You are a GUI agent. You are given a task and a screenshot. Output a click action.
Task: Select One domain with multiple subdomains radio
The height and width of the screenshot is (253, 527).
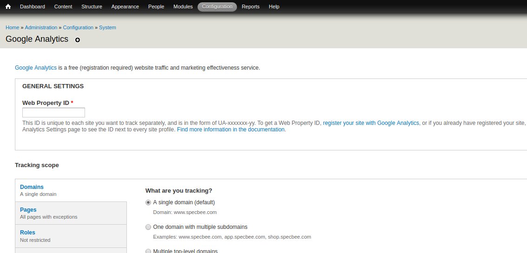[x=148, y=227]
